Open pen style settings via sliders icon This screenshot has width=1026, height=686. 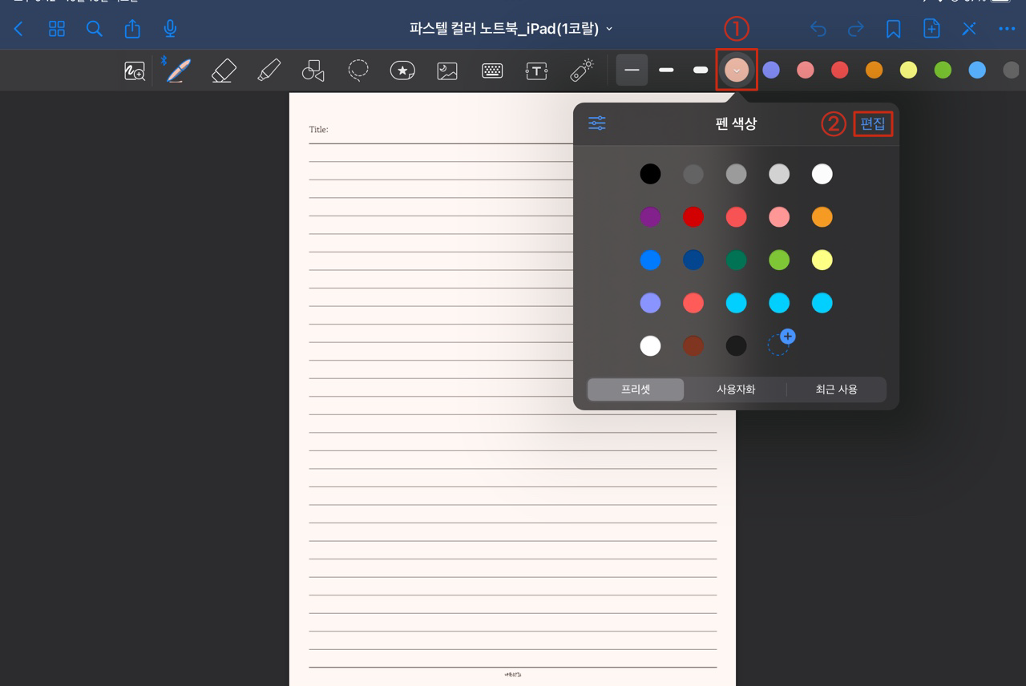coord(596,123)
